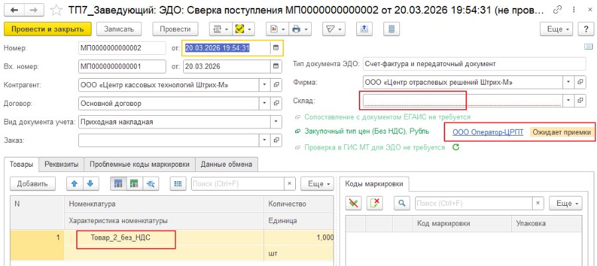Viewport: 597px width, 266px height.
Task: Expand the Вид документа учета dropdown
Action: tap(276, 122)
